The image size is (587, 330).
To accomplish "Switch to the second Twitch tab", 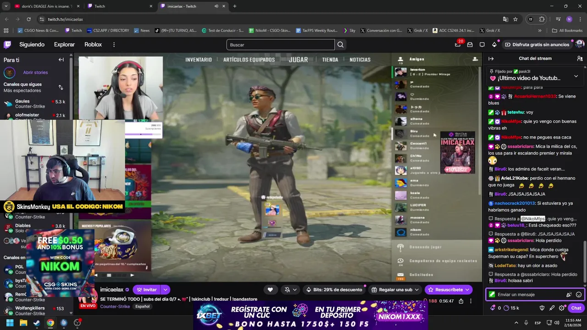I will [119, 6].
